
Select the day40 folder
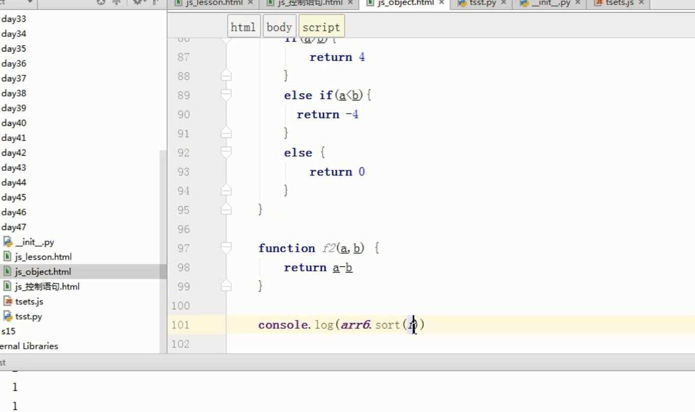pyautogui.click(x=14, y=123)
